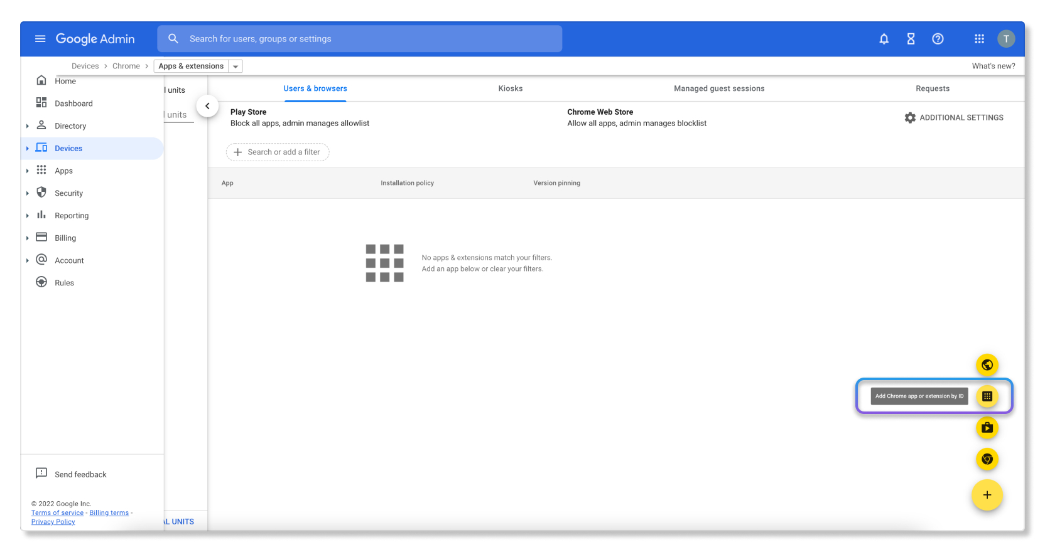This screenshot has height=552, width=1045.
Task: Click the Additional Settings gear icon
Action: [x=910, y=118]
